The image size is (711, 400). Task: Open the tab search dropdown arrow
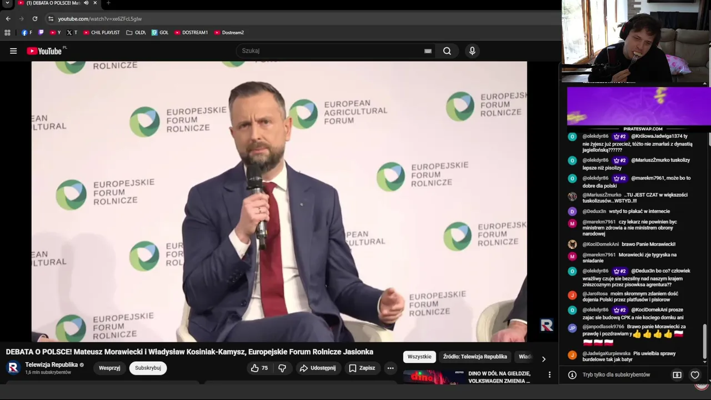point(7,3)
